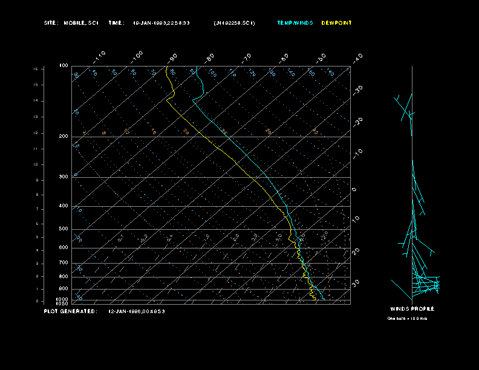The height and width of the screenshot is (370, 479).
Task: Click the -100 isotherm label at top
Action: coord(137,57)
